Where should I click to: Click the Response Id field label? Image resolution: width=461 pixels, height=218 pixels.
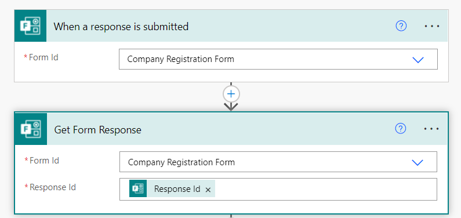53,187
